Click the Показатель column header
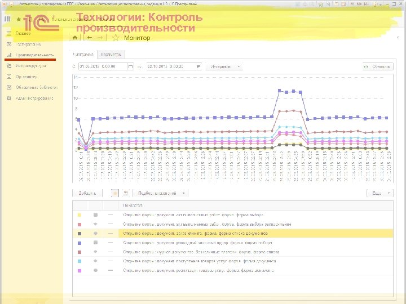Image resolution: width=406 pixels, height=304 pixels. tap(255, 205)
